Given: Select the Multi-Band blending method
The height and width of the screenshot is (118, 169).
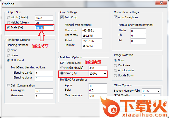Looking at the screenshot, I should 9,60.
